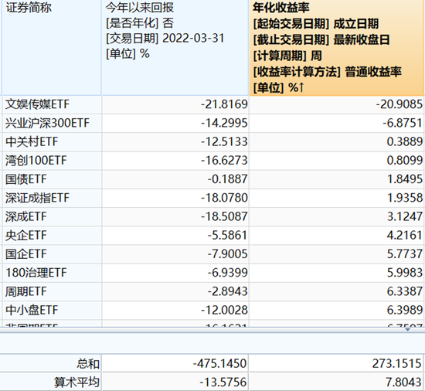Click the -13.5756 average value
This screenshot has width=425, height=391.
pos(223,382)
